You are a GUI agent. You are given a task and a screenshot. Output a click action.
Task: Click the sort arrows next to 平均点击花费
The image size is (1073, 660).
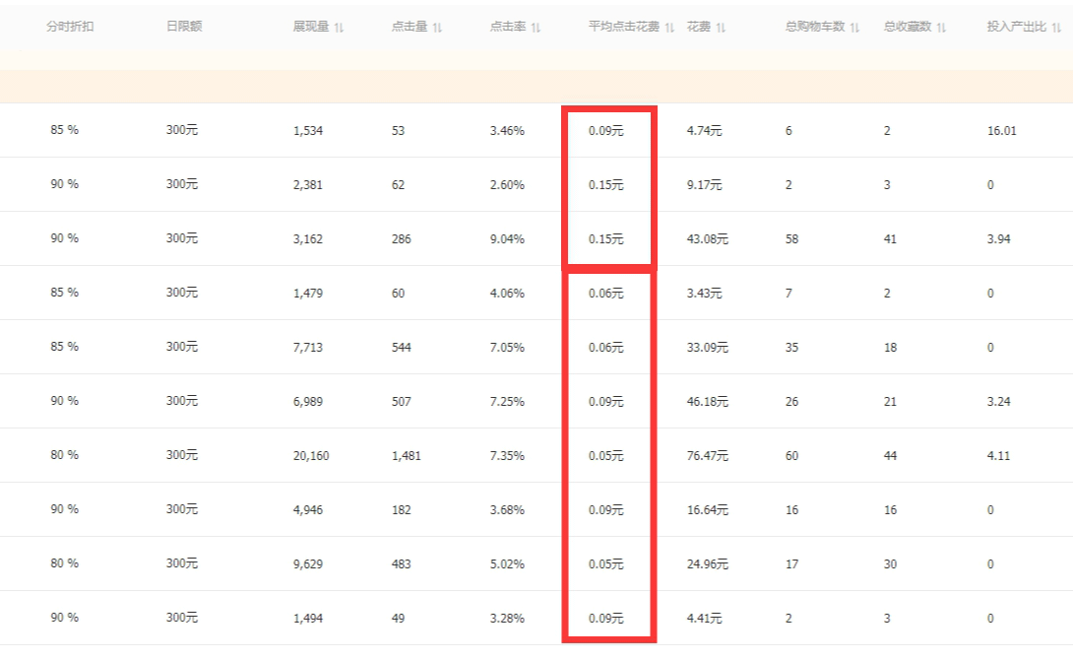click(x=669, y=28)
